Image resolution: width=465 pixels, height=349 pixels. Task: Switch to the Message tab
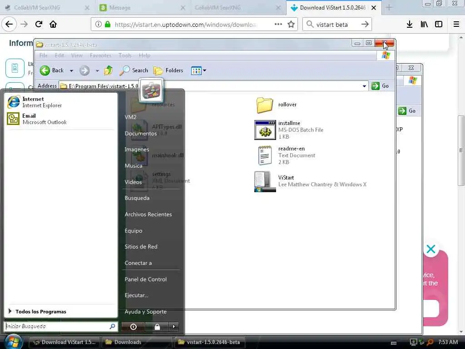pyautogui.click(x=142, y=8)
